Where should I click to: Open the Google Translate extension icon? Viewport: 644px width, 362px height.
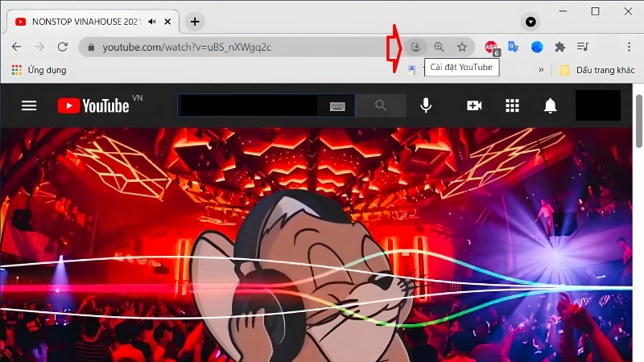(514, 47)
